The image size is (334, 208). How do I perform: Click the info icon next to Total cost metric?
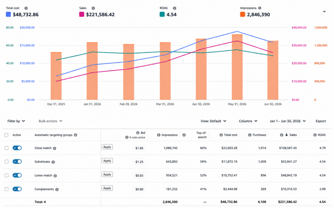(26, 8)
